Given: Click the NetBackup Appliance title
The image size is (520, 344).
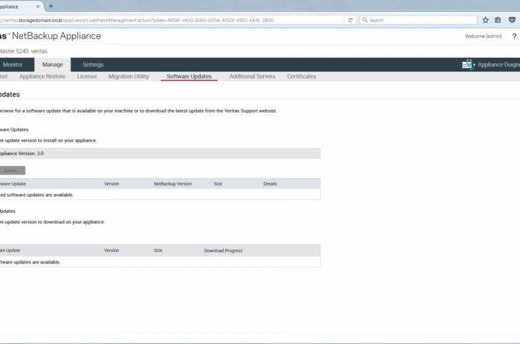Looking at the screenshot, I should (57, 36).
